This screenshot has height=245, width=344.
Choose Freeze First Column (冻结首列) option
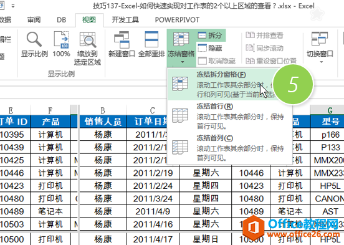coord(230,148)
